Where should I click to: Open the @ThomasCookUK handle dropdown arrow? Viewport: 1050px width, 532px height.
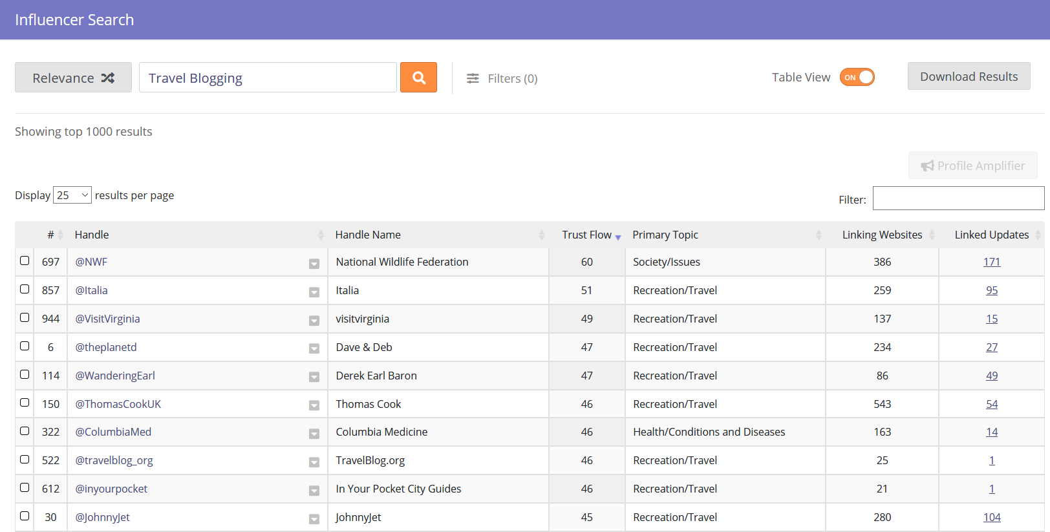(314, 405)
